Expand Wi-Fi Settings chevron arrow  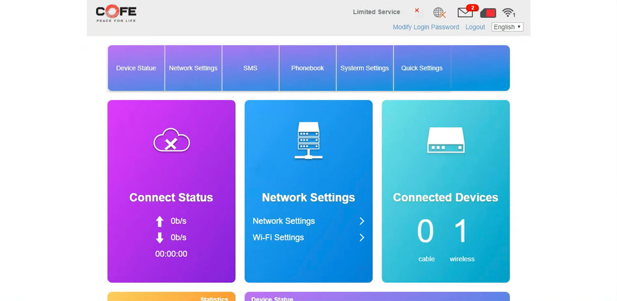point(362,238)
